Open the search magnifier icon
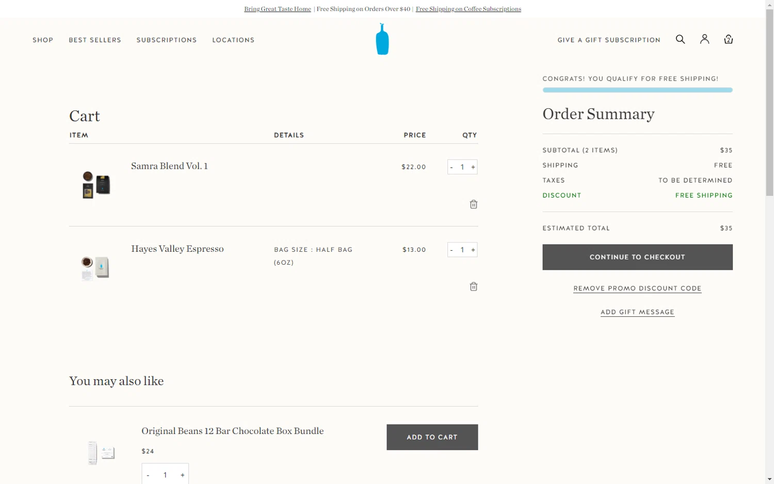The height and width of the screenshot is (484, 774). tap(680, 39)
